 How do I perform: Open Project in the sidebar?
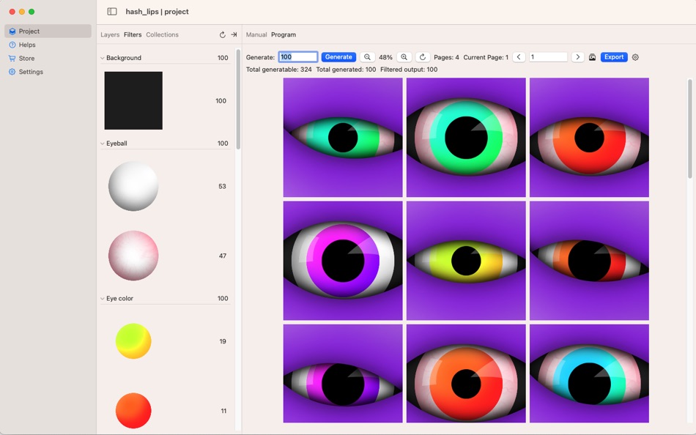pos(48,31)
